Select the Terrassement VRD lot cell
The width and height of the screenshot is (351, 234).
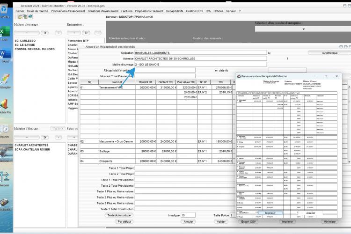click(117, 88)
